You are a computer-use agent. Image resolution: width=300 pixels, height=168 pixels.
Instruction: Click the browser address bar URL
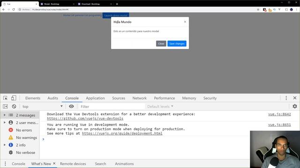point(50,9)
